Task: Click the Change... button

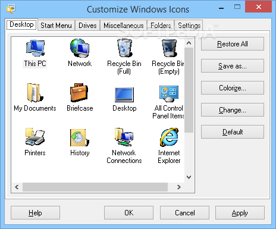Action: pyautogui.click(x=233, y=110)
